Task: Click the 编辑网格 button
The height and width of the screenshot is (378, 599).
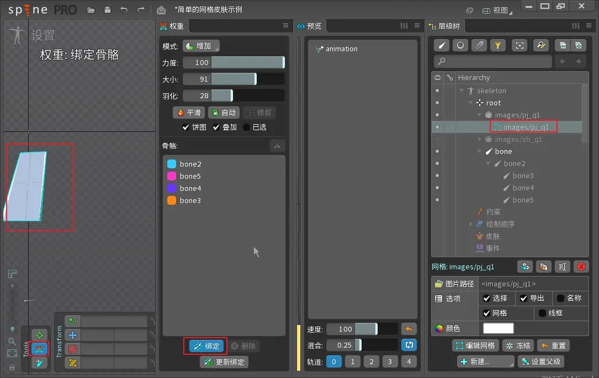Action: tap(475, 345)
